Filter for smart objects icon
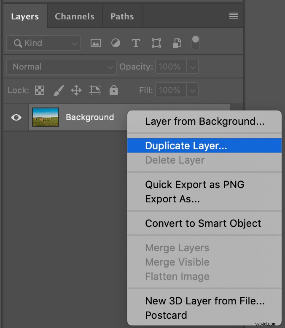 [x=177, y=43]
